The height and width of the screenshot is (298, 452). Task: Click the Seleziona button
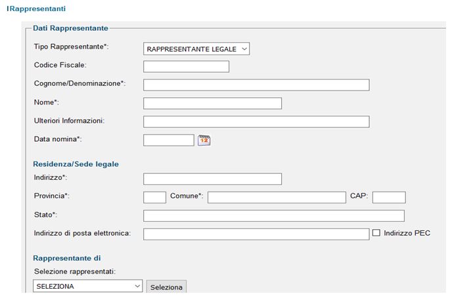[166, 287]
